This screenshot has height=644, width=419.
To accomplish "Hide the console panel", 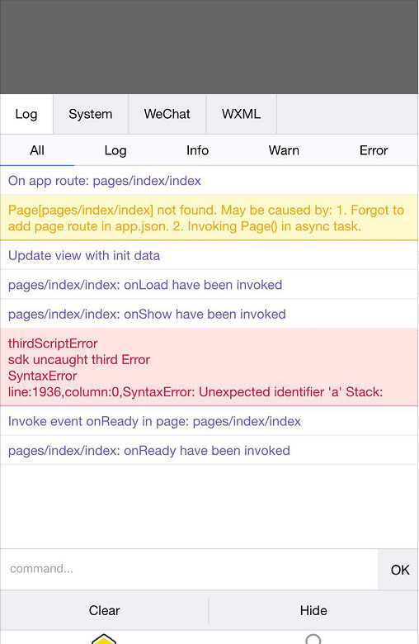I will click(313, 610).
